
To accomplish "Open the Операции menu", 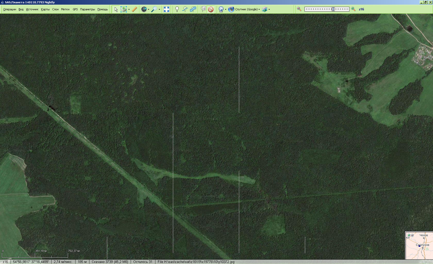I will pos(10,9).
